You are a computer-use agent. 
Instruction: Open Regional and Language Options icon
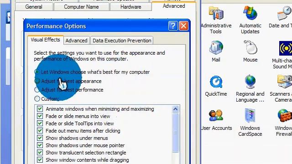(250, 82)
